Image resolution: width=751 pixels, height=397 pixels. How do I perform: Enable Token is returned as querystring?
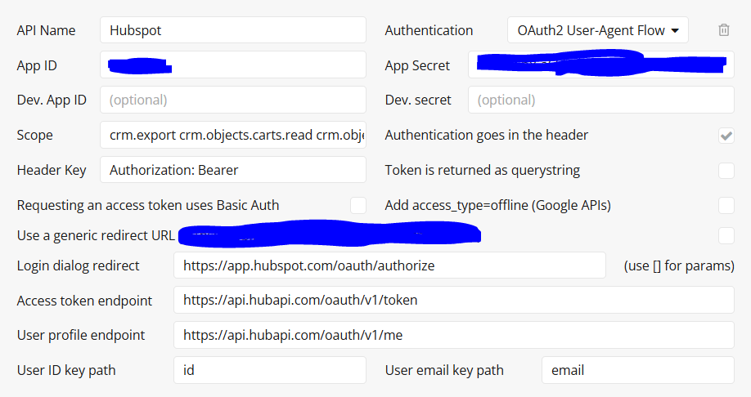726,170
